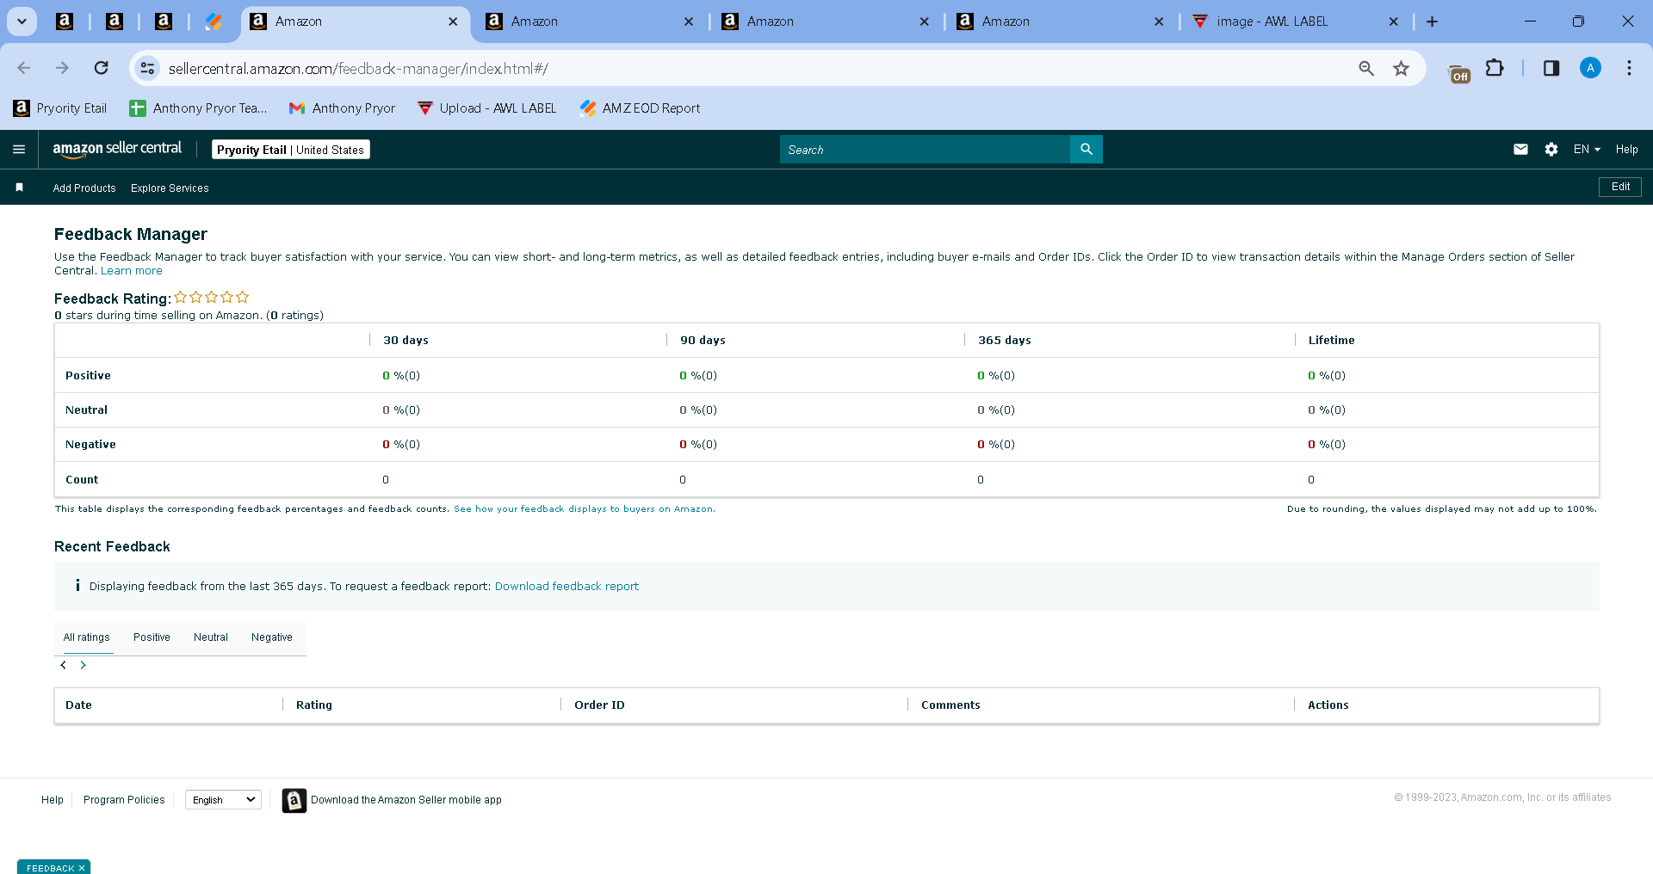Open the FEEDBACK widget button
Screen dimensions: 1653x874
pyautogui.click(x=50, y=868)
